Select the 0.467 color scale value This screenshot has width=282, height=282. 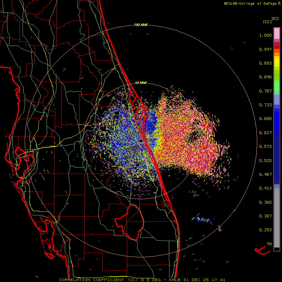pyautogui.click(x=265, y=175)
